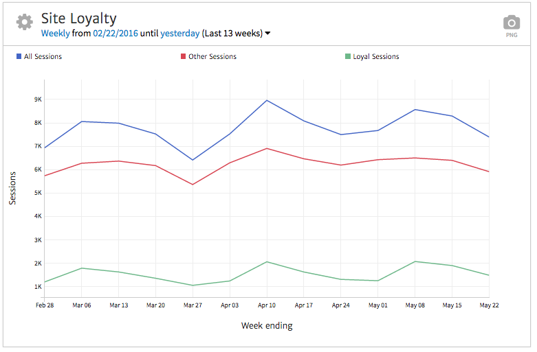Image resolution: width=537 pixels, height=352 pixels.
Task: Click the red Other Sessions legend swatch
Action: point(183,56)
